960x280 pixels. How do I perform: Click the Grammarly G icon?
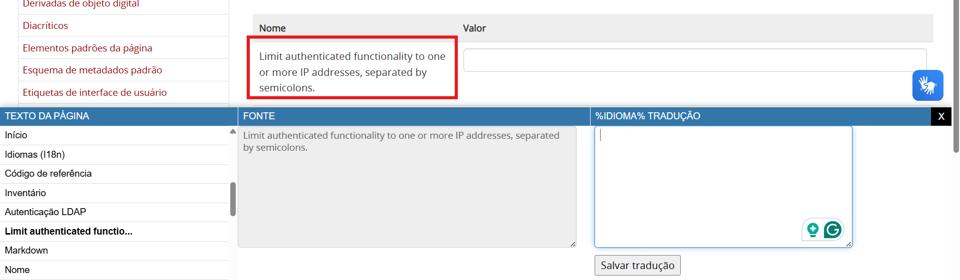pos(833,230)
